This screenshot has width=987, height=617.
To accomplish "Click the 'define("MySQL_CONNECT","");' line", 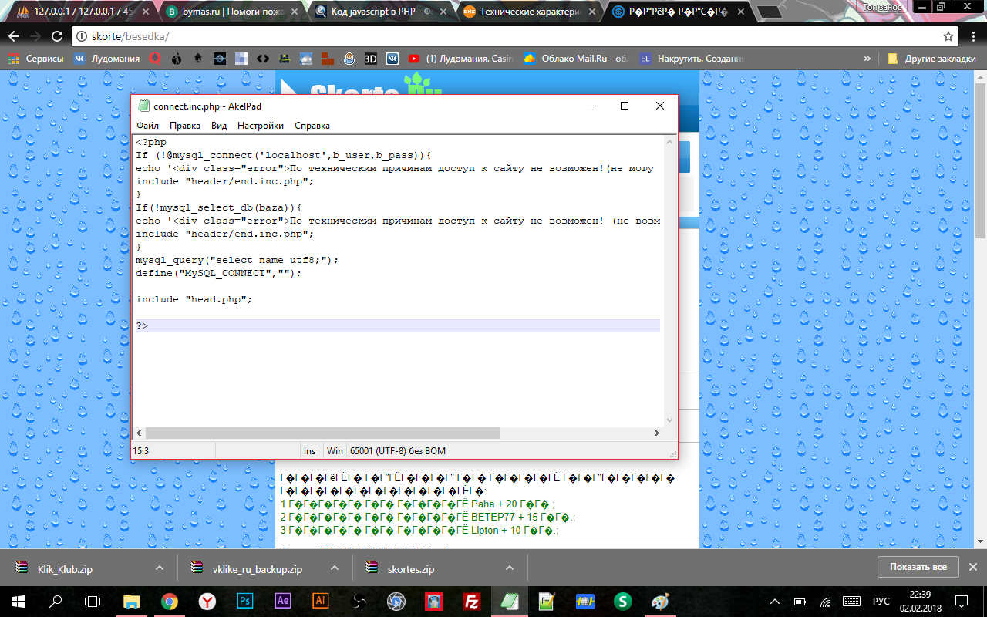I will [219, 273].
